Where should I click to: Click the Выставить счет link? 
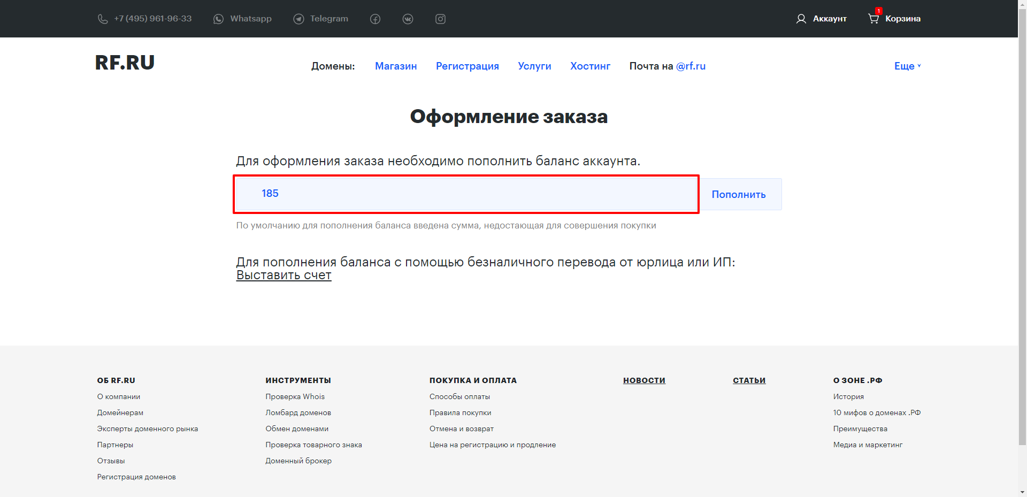click(x=283, y=275)
